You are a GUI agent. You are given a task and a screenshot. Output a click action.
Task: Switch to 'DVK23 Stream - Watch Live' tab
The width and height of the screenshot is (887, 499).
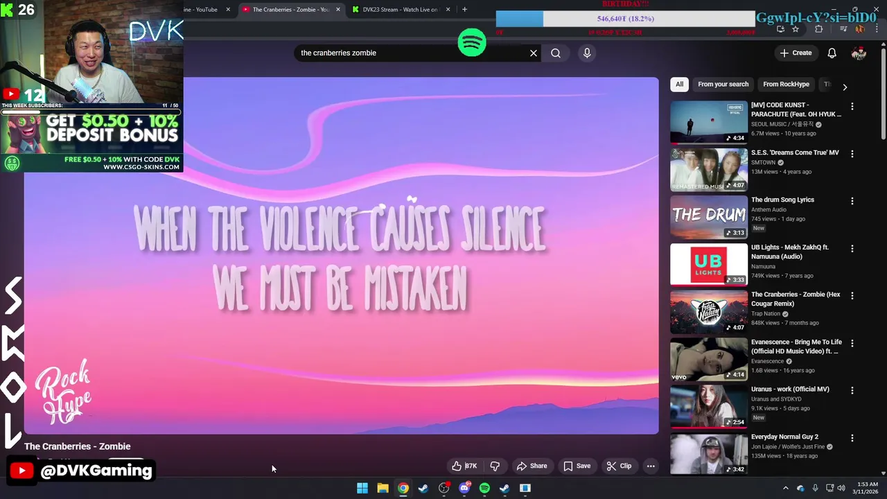coord(398,10)
